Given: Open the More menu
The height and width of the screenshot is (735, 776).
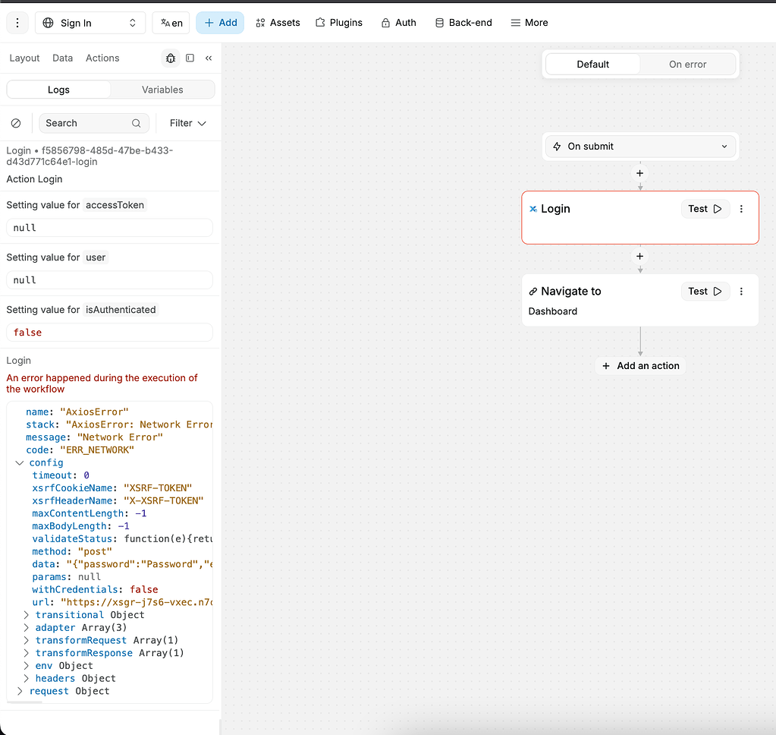Looking at the screenshot, I should pyautogui.click(x=529, y=23).
